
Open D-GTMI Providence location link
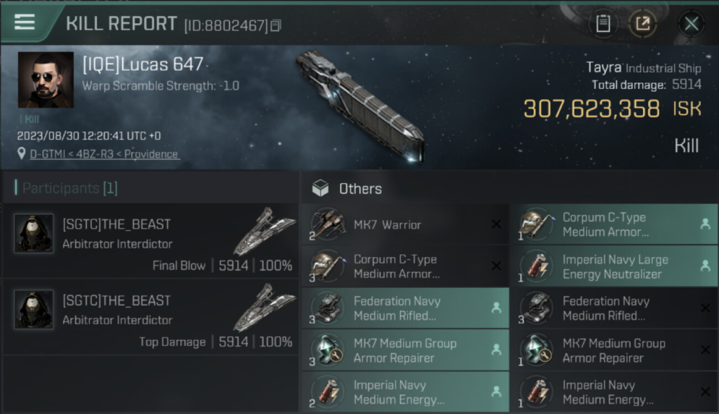point(104,154)
